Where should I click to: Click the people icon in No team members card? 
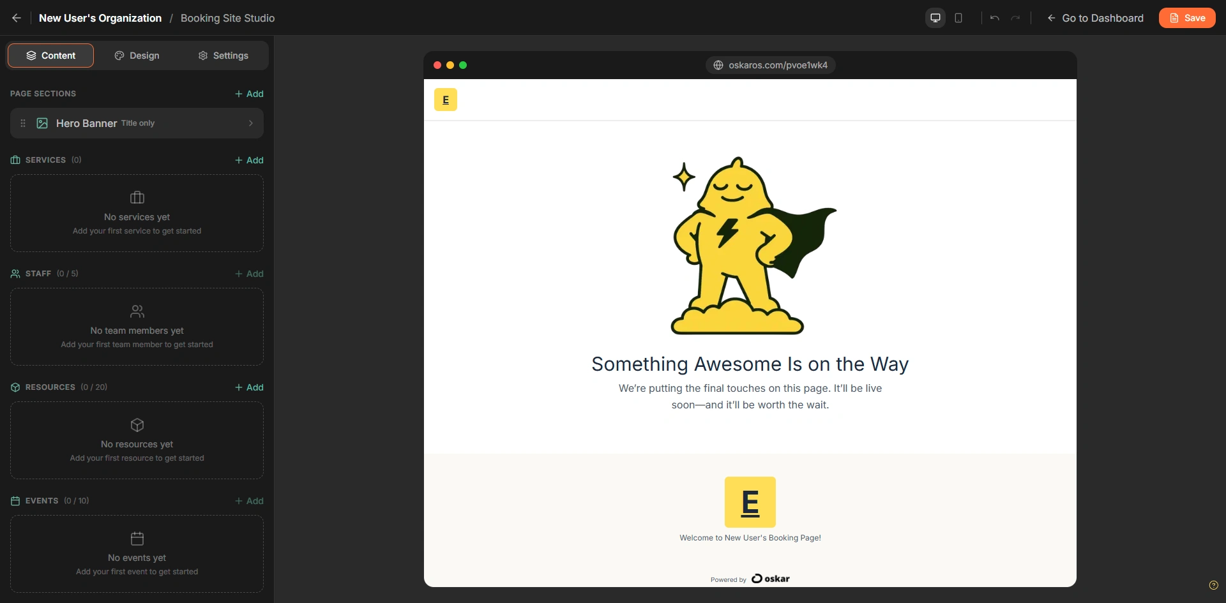coord(137,311)
